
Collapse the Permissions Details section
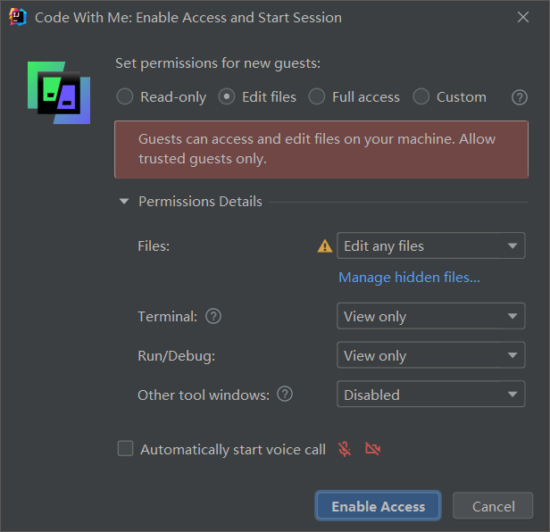point(124,202)
